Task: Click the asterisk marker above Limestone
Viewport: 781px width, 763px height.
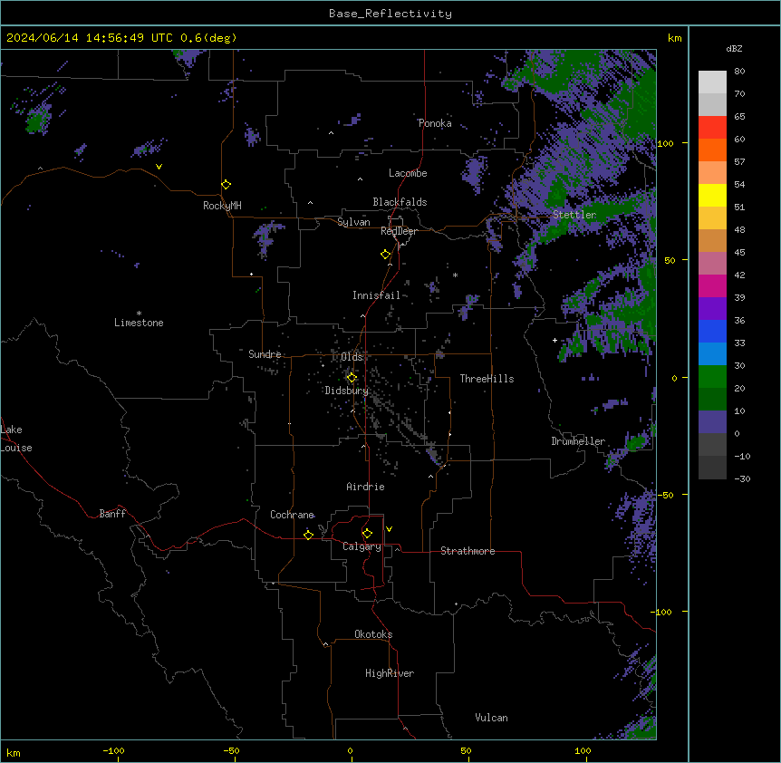Action: (139, 314)
